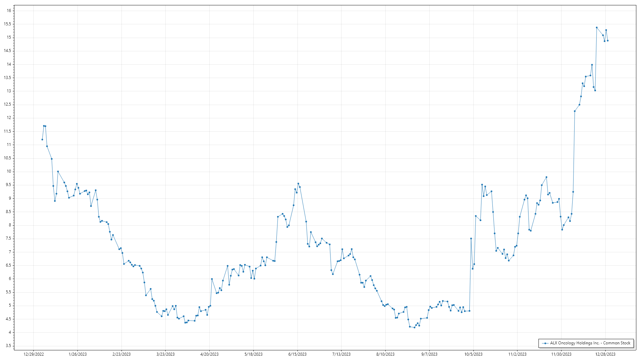This screenshot has width=641, height=360.
Task: Click the 3/23/2023 date label
Action: point(166,354)
